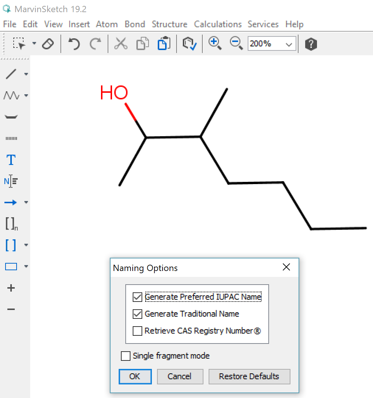The width and height of the screenshot is (373, 398).
Task: Enable Single fragment mode checkbox
Action: (126, 356)
